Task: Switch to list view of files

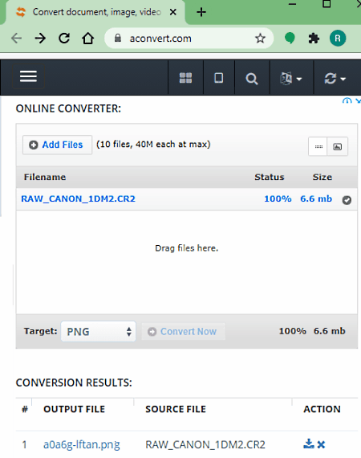Action: (x=318, y=146)
